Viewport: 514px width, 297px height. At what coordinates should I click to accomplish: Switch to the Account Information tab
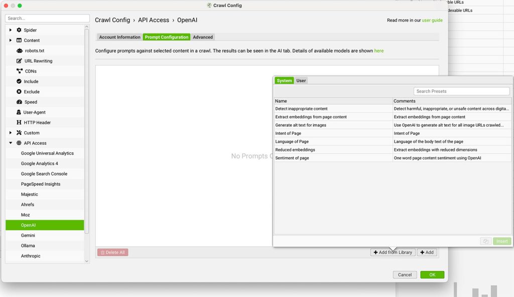(119, 37)
